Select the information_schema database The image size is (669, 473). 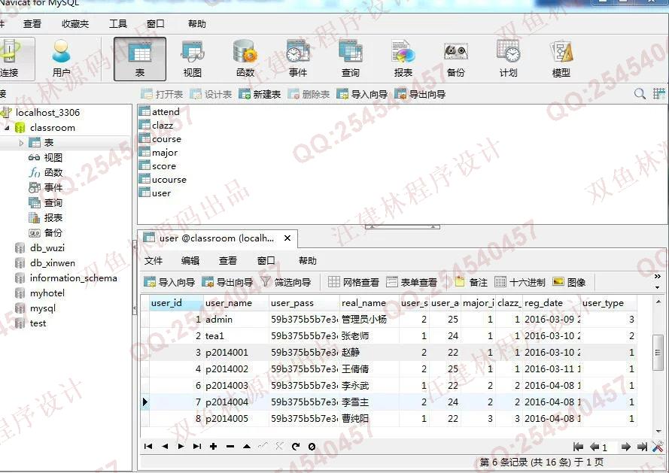(x=74, y=278)
